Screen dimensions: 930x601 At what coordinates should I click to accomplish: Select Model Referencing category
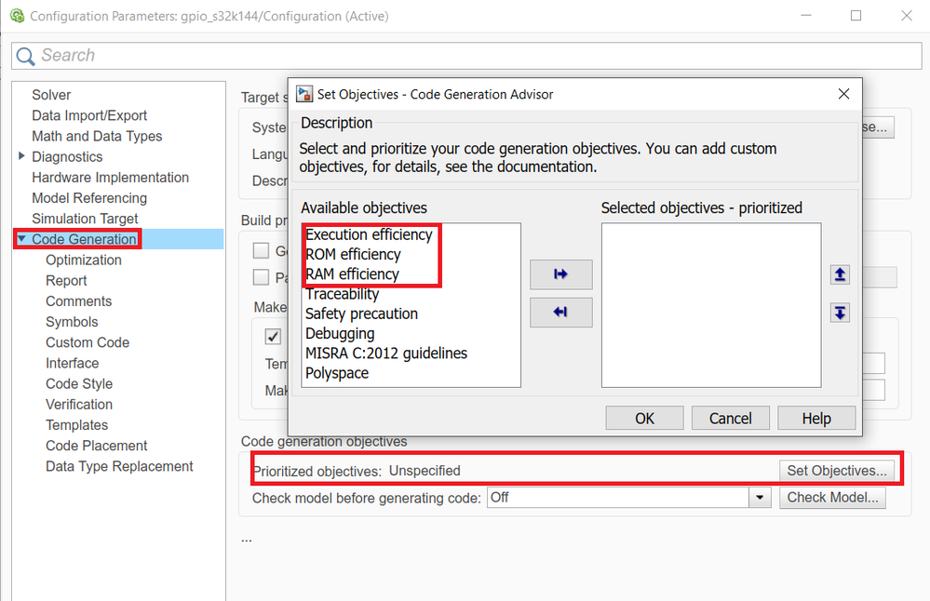[89, 198]
